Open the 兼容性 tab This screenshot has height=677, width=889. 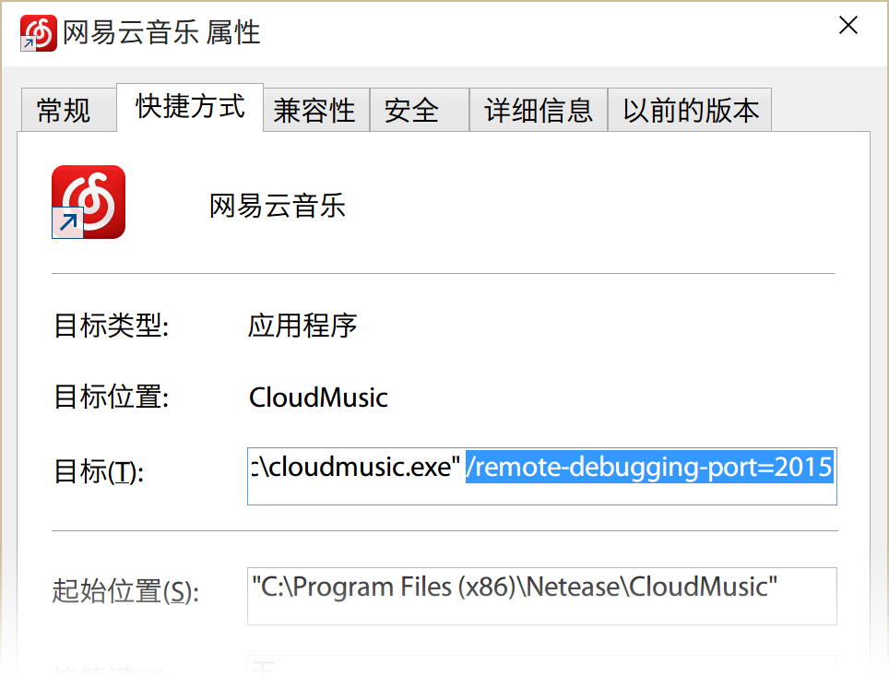click(316, 110)
